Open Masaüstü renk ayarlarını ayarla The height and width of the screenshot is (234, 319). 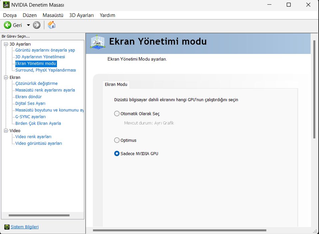pos(45,90)
